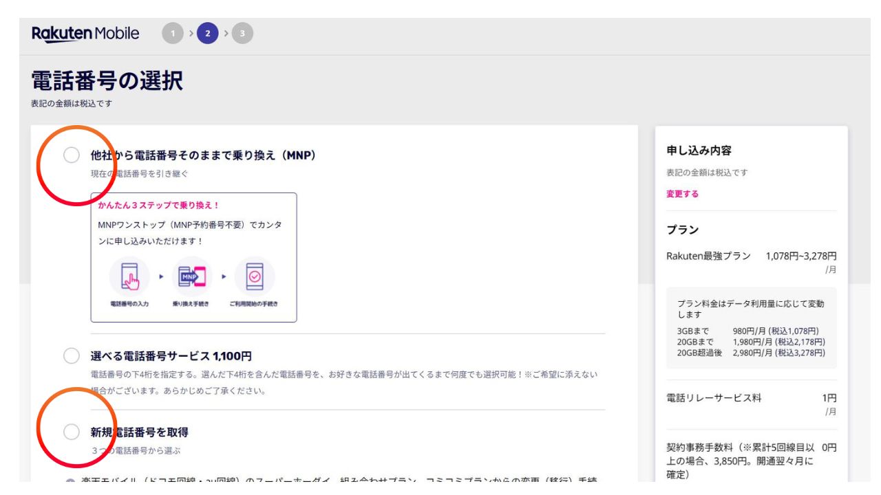The height and width of the screenshot is (495, 881).
Task: Click 他社から電話番号そのままで乗り換え heading
Action: (203, 155)
